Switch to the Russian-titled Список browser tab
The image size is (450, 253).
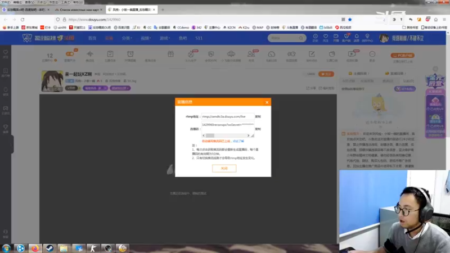pyautogui.click(x=79, y=10)
